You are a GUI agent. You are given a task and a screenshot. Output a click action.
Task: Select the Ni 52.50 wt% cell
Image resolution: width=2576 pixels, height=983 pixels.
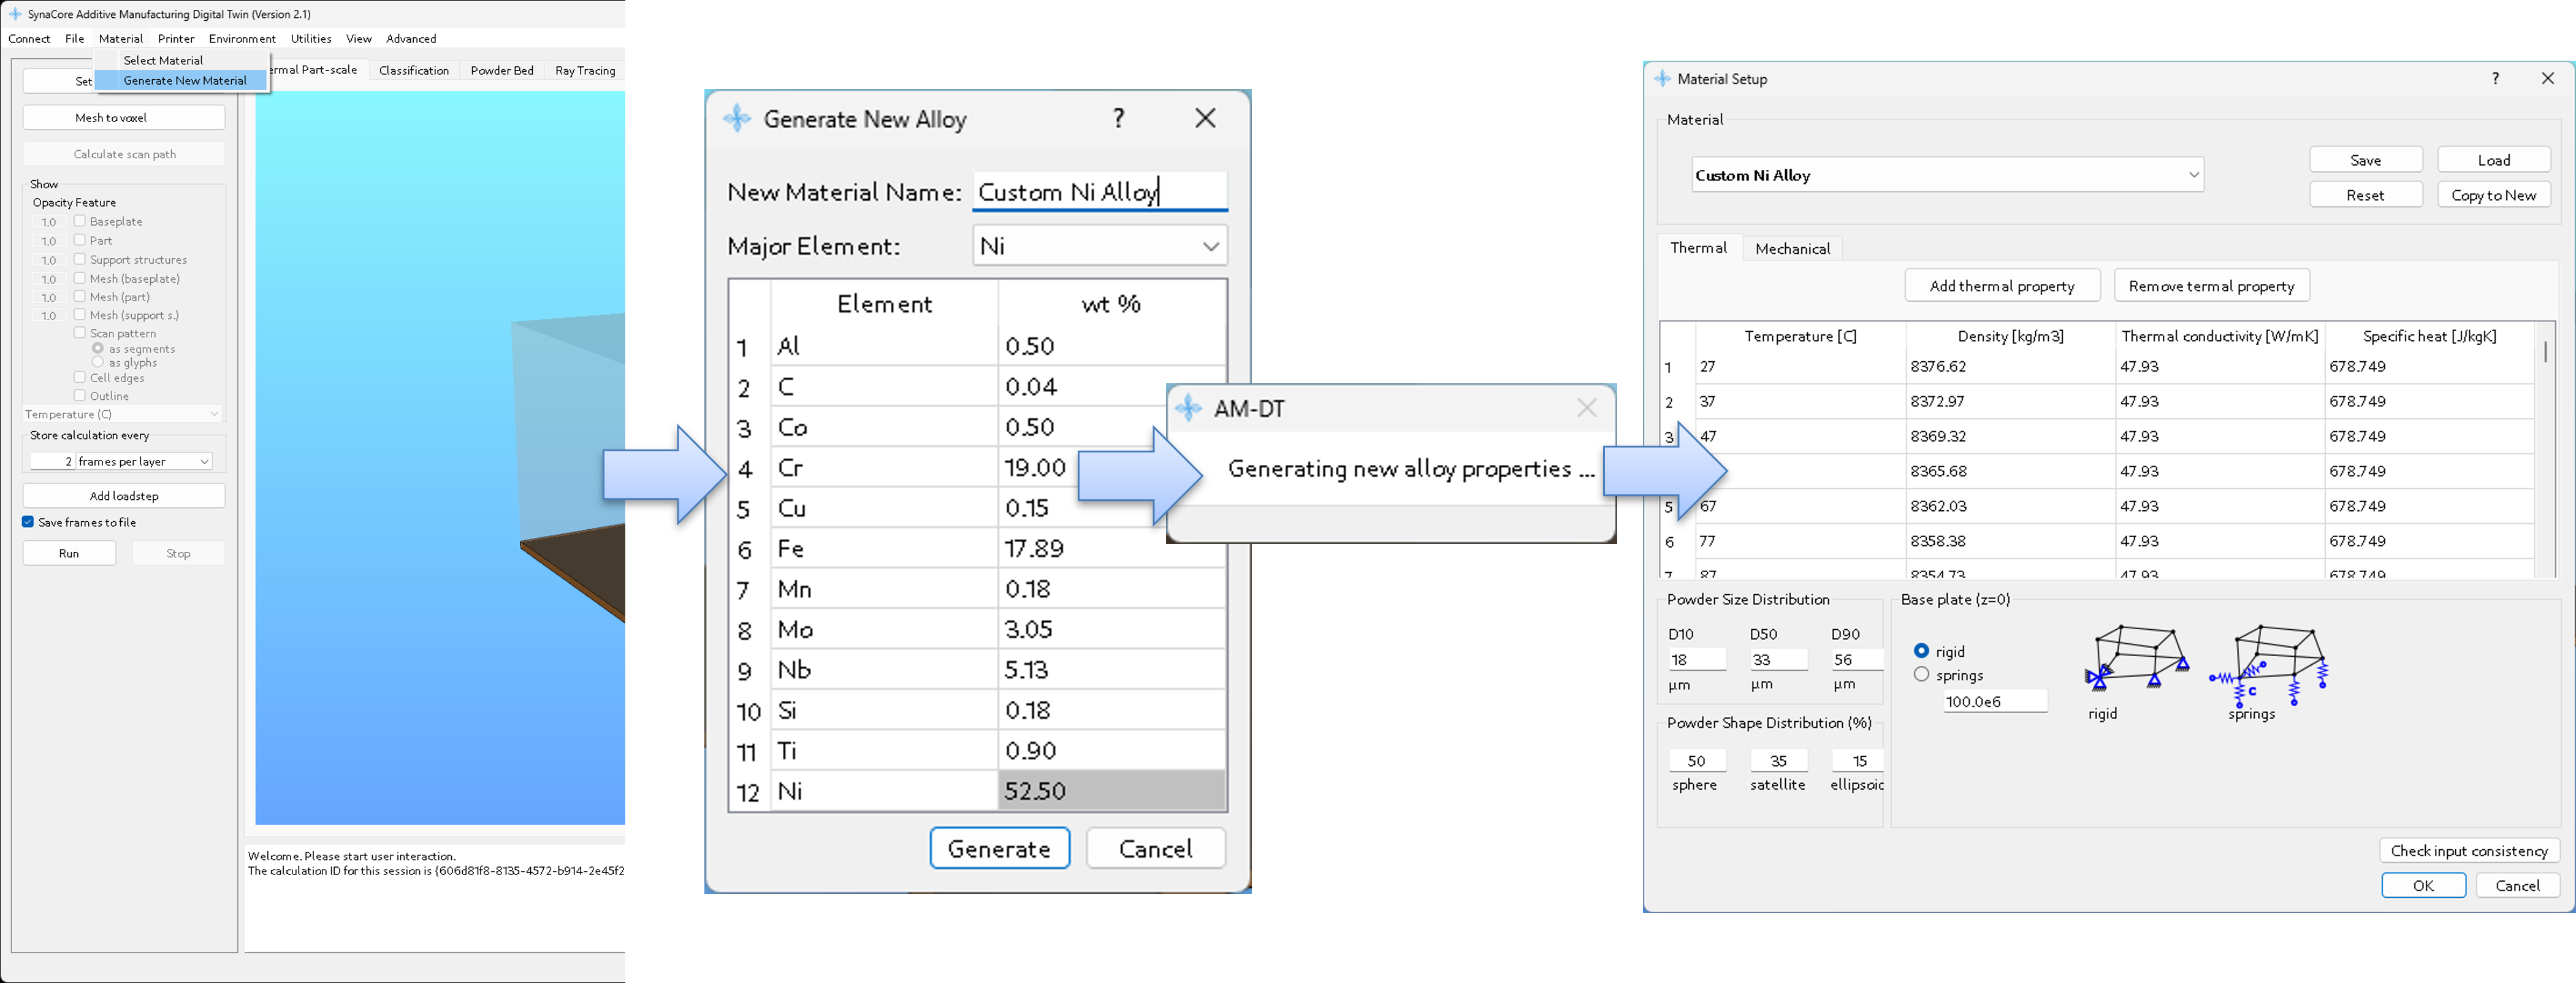(x=1111, y=790)
